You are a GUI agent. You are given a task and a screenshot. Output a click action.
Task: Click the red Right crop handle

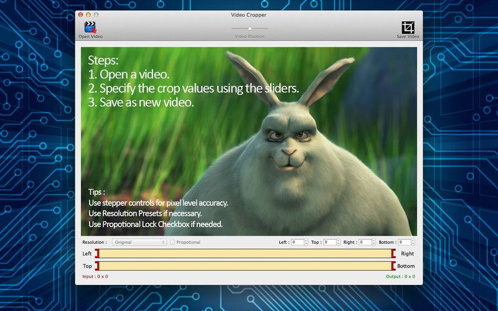tap(393, 254)
